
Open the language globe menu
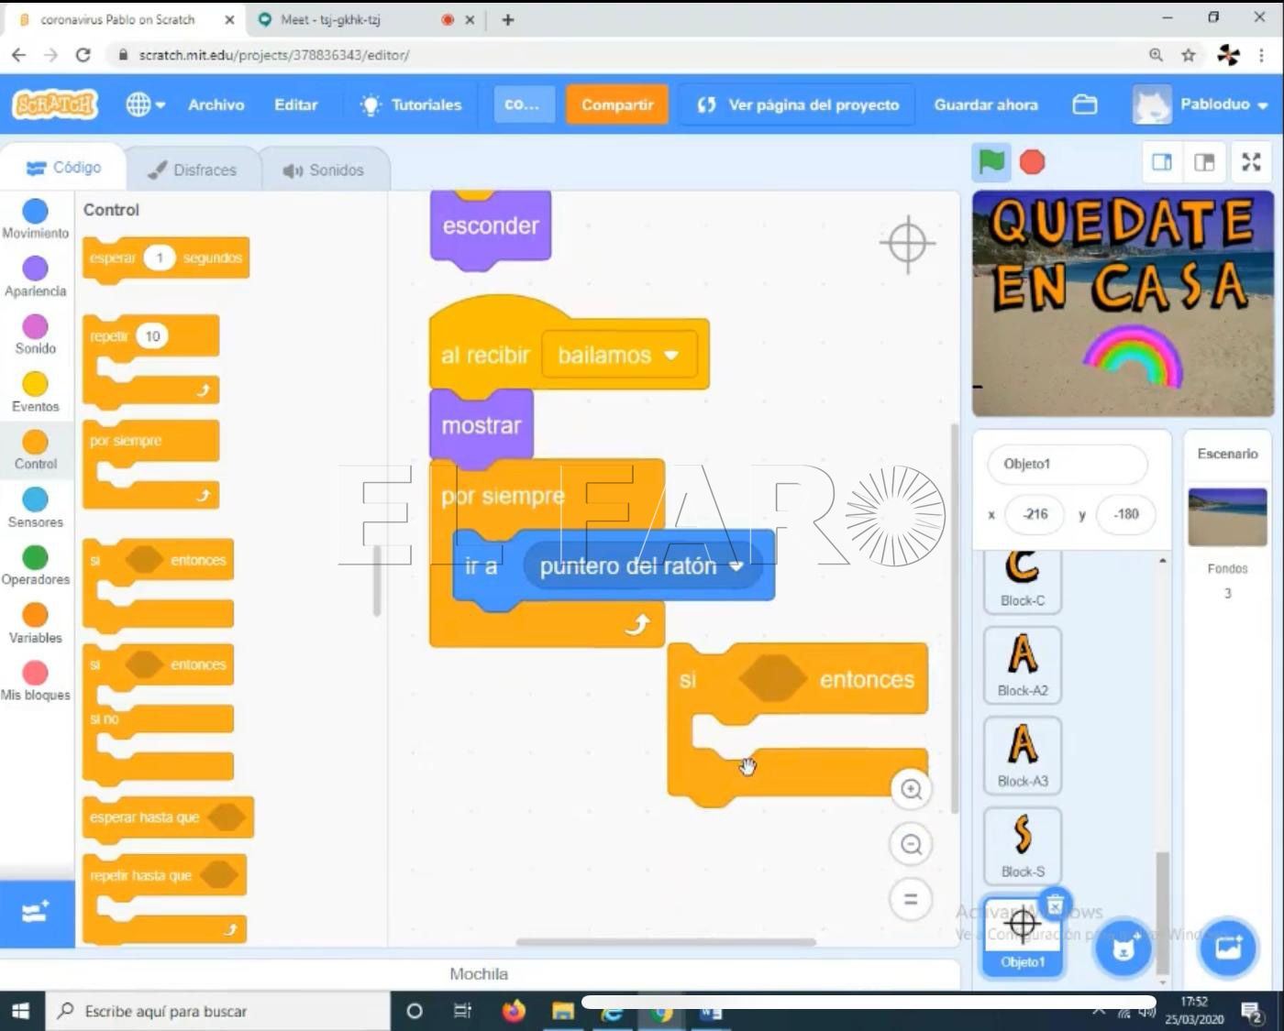coord(145,104)
